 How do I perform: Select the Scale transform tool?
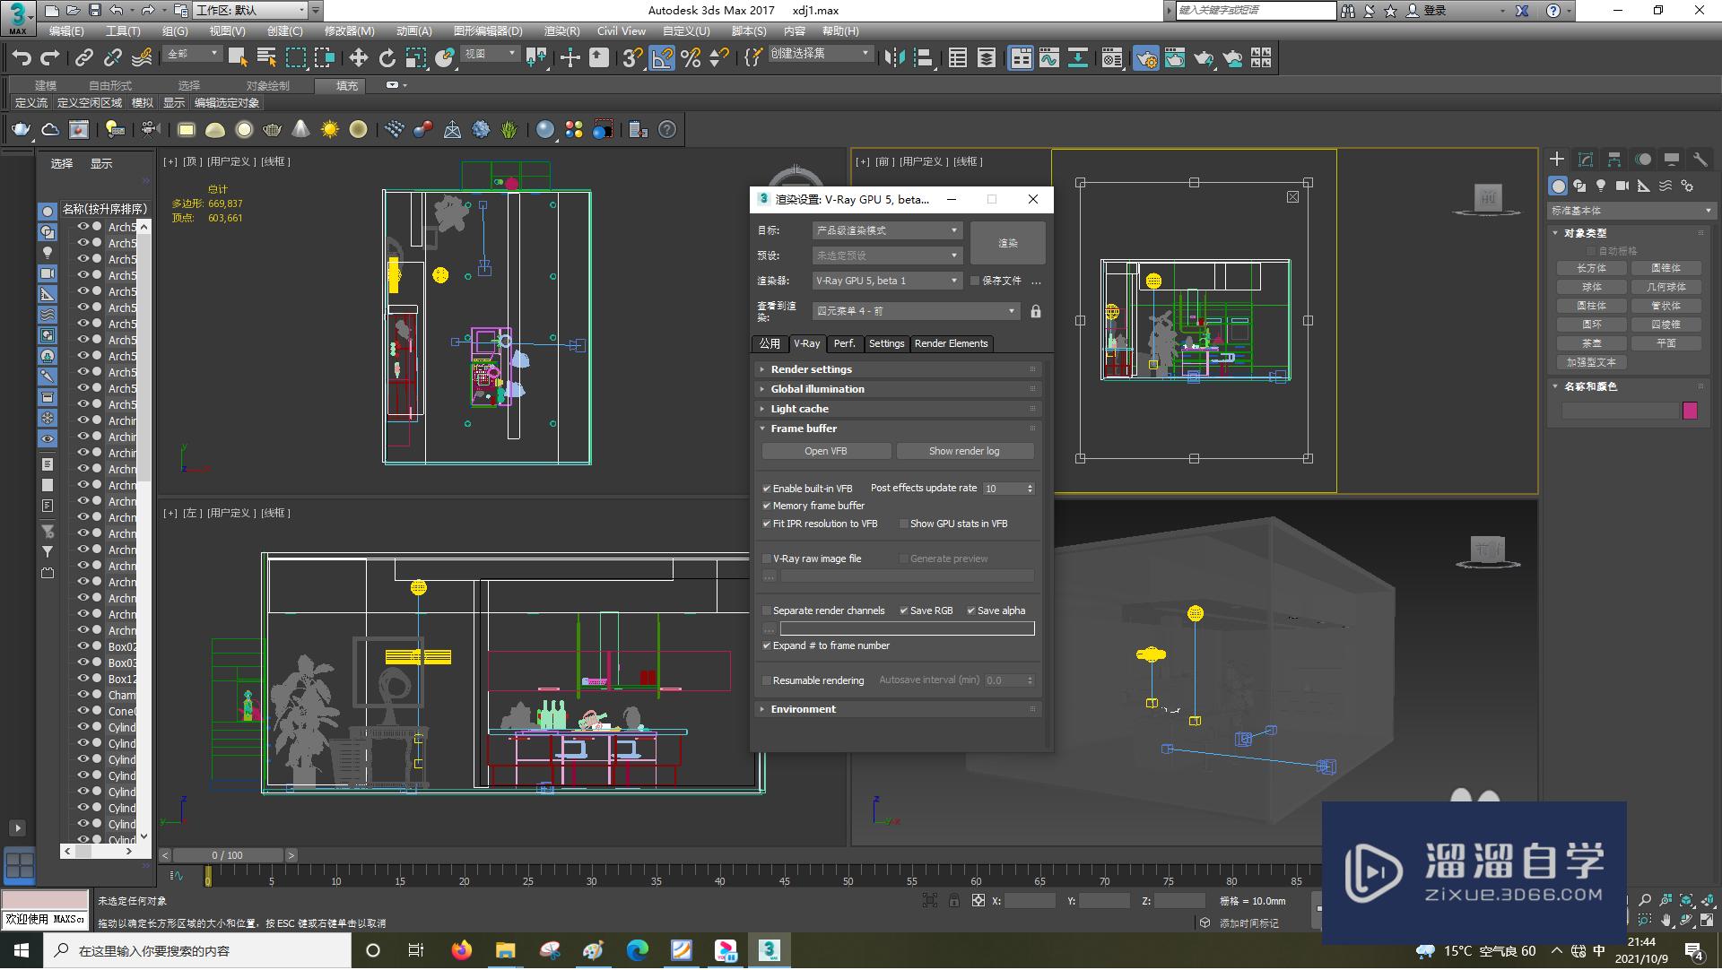tap(415, 58)
